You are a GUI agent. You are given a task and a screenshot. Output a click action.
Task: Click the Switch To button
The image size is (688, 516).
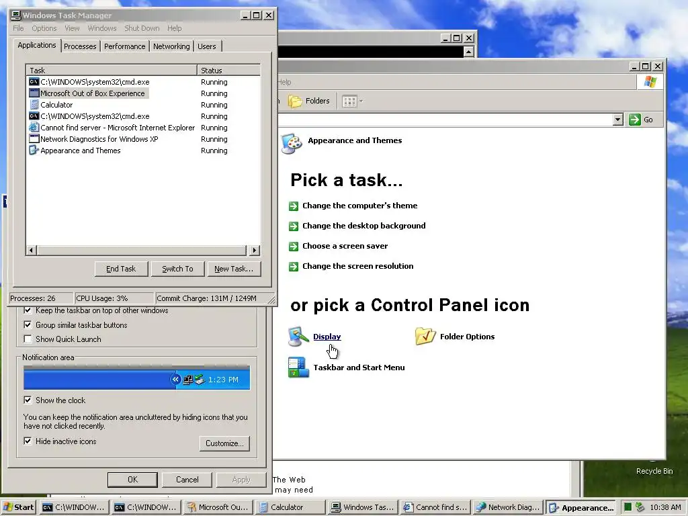(x=177, y=269)
